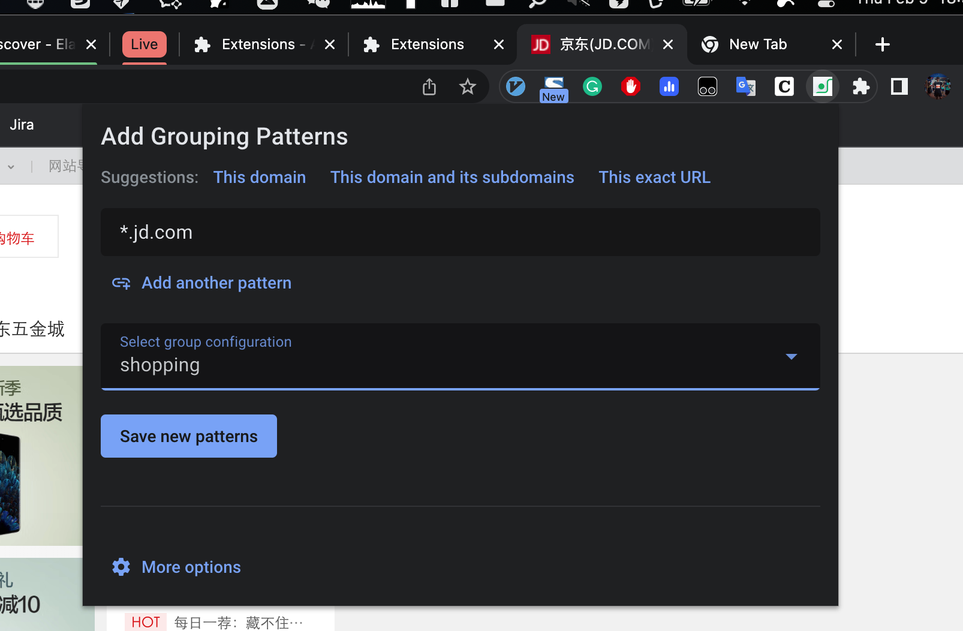Click the red hand ad-blocker icon
The width and height of the screenshot is (963, 631).
(x=631, y=87)
